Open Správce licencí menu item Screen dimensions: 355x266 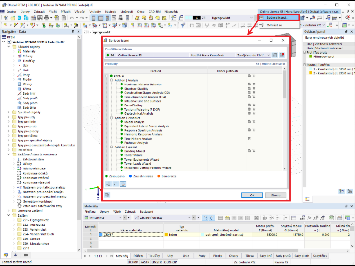tap(279, 17)
